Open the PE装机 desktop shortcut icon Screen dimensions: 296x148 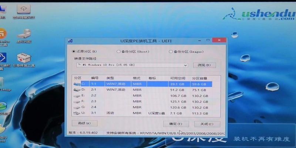pyautogui.click(x=3, y=58)
